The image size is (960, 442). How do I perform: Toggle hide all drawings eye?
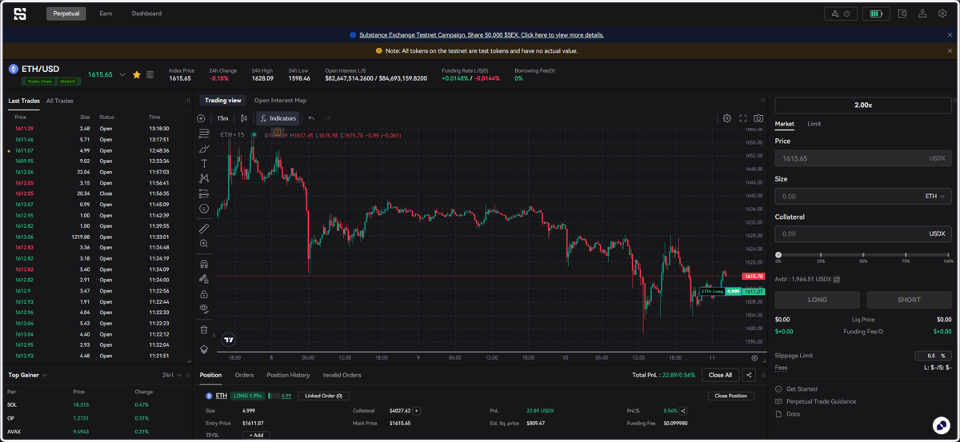coord(204,309)
